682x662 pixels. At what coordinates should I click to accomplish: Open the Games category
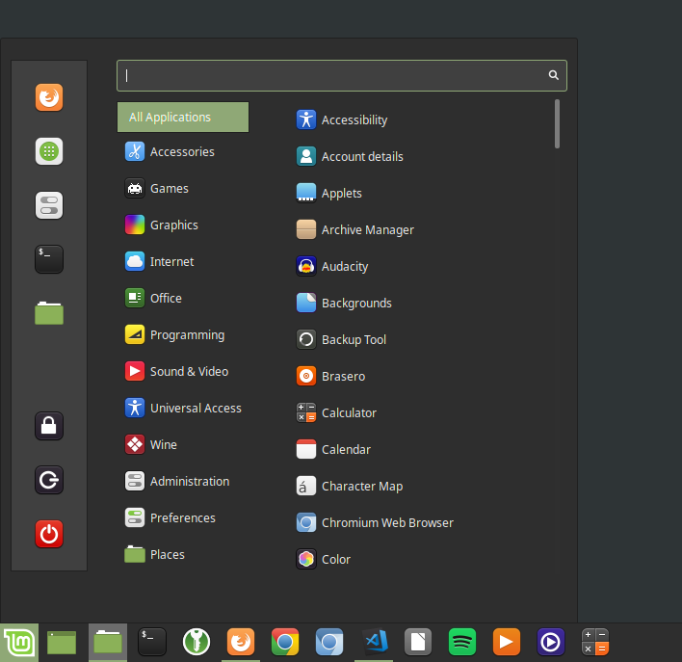click(x=183, y=189)
